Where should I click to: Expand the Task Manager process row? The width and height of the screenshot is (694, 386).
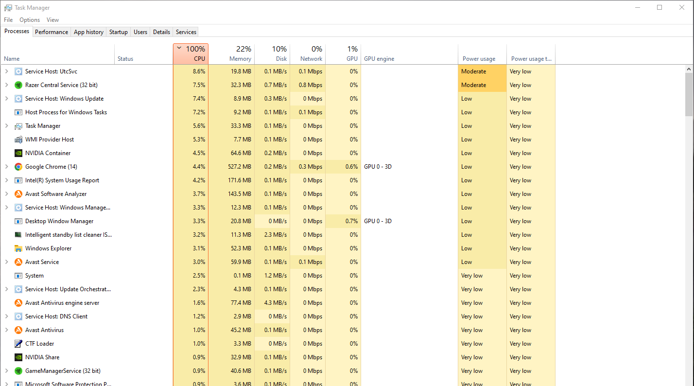6,126
